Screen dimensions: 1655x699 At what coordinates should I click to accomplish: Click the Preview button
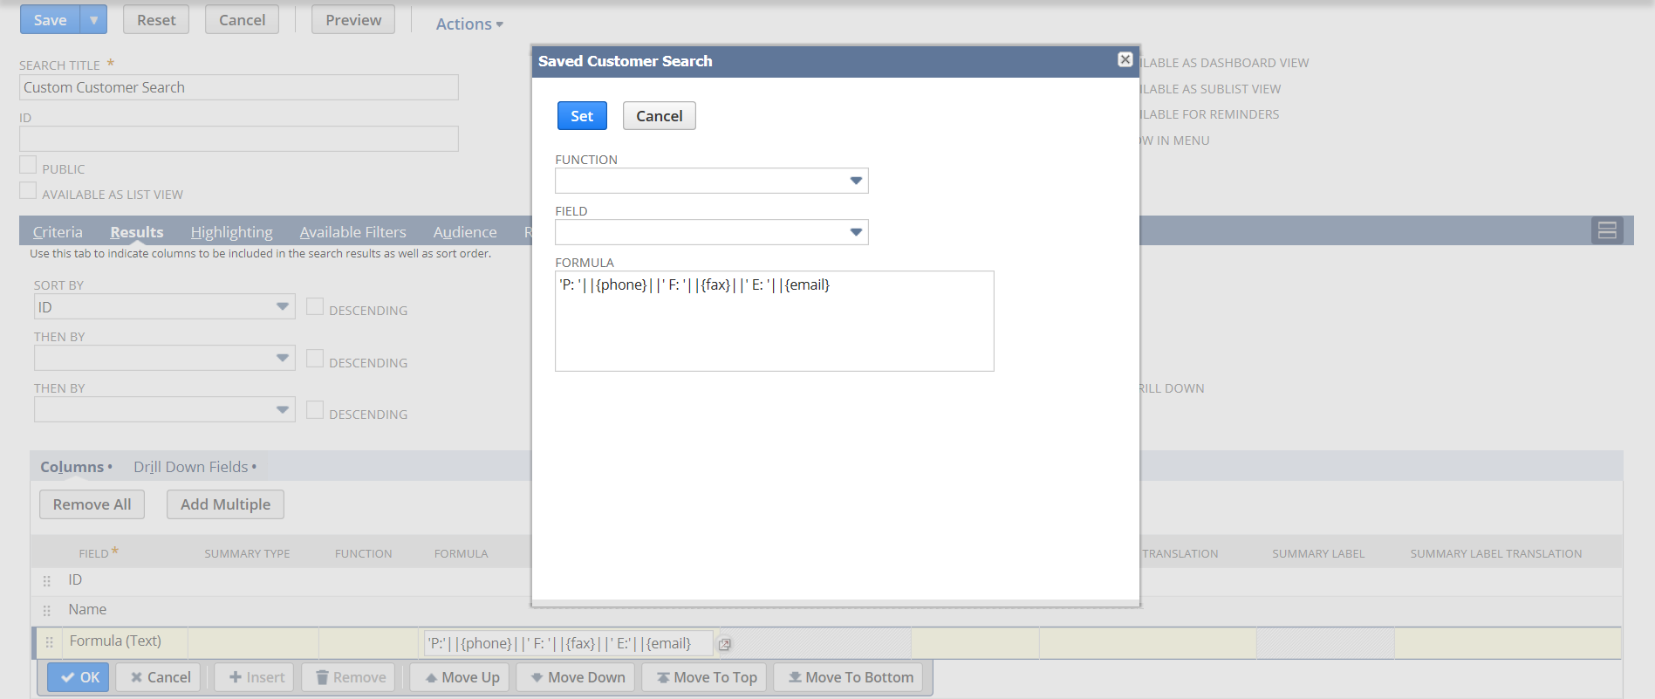(x=353, y=19)
